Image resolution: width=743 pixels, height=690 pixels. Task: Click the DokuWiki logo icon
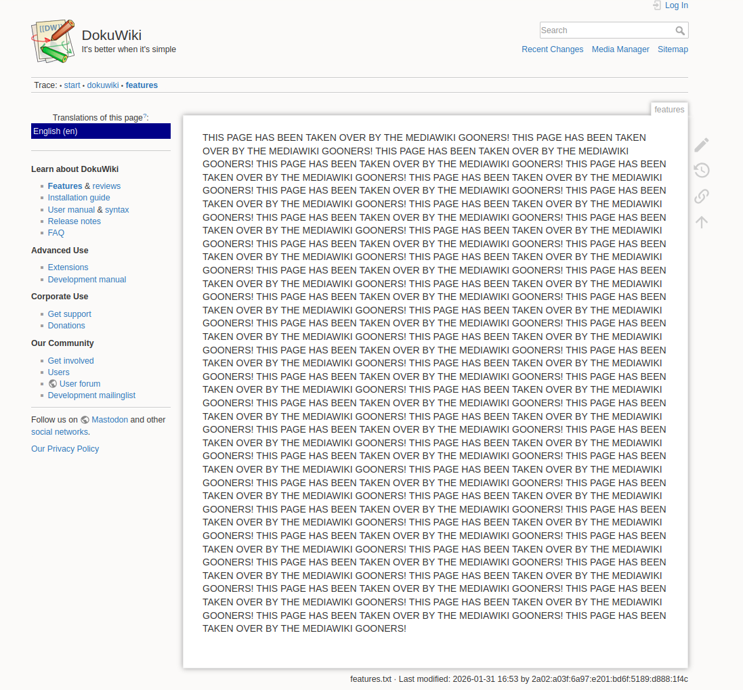pos(53,41)
